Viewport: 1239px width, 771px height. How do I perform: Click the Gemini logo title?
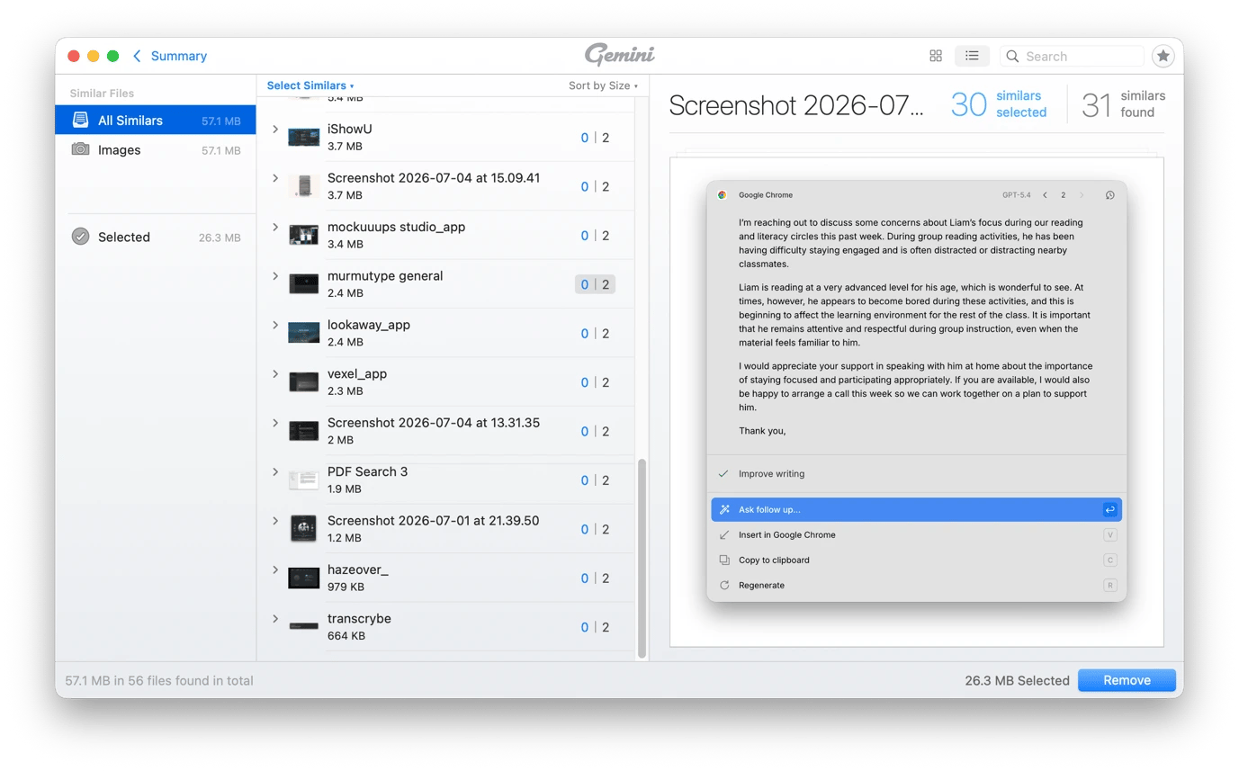coord(619,55)
